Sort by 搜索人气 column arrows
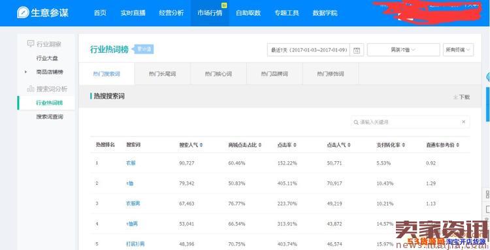The height and width of the screenshot is (250, 490). point(201,145)
